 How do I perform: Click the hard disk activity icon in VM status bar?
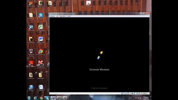122,93
